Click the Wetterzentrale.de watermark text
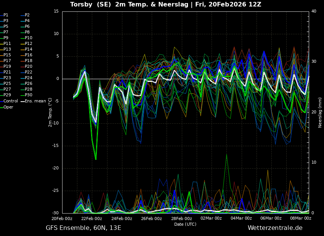Image resolution: width=324 pixels, height=236 pixels. point(275,228)
